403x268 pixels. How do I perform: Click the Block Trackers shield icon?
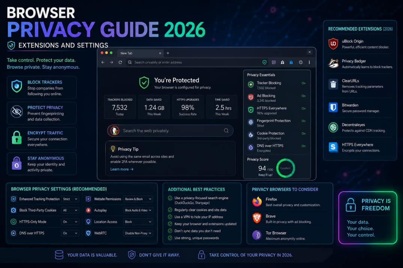[x=17, y=86]
